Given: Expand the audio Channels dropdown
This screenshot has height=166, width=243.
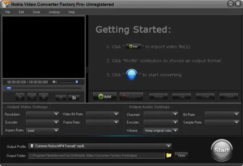Looking at the screenshot, I should [175, 114].
